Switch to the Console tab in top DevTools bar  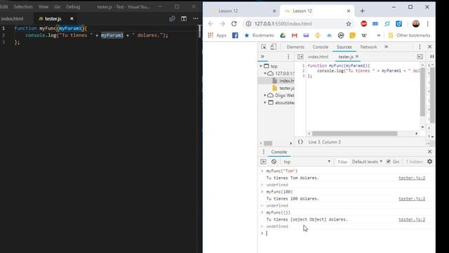[x=320, y=47]
